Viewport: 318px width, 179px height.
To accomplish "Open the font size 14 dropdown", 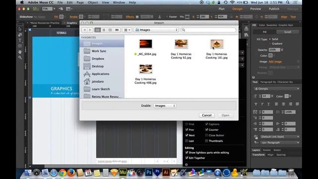I will pos(272,96).
